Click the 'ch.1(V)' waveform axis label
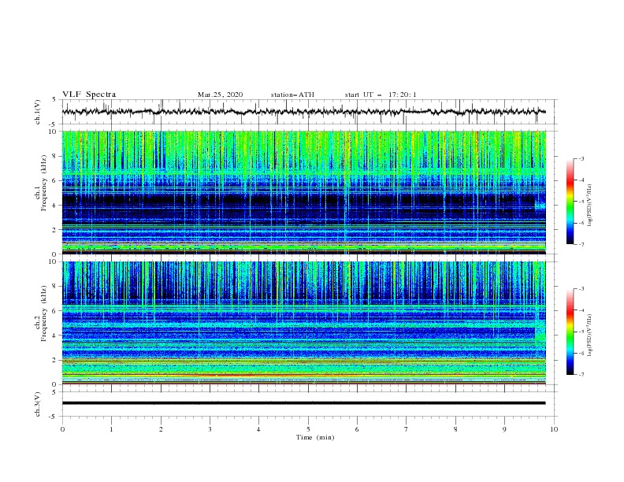 (x=38, y=112)
